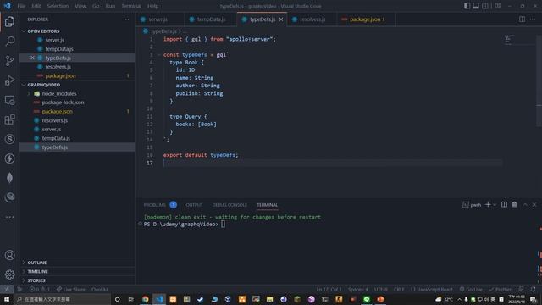
Task: Open the File menu
Action: tap(21, 6)
